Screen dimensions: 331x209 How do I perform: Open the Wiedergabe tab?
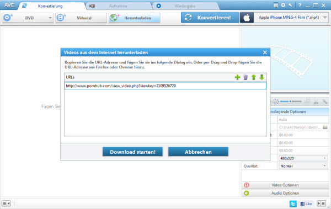pyautogui.click(x=185, y=6)
